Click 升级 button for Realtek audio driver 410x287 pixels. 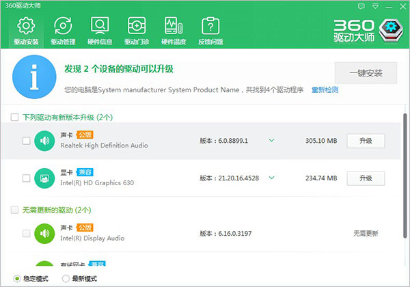(366, 141)
